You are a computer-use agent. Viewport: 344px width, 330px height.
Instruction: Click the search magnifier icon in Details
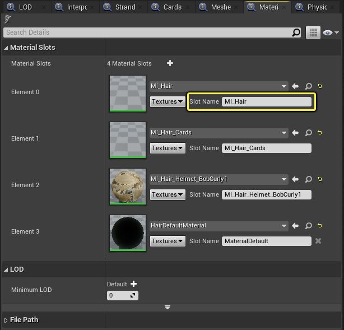296,32
